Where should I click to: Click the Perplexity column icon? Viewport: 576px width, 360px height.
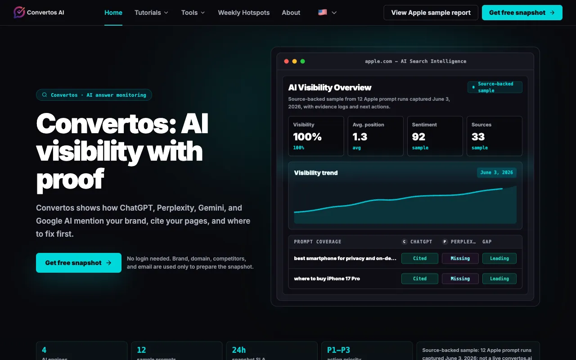tap(445, 242)
